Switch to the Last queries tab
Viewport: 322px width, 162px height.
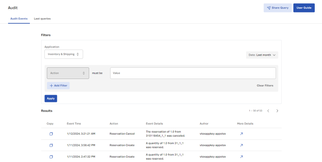point(42,19)
